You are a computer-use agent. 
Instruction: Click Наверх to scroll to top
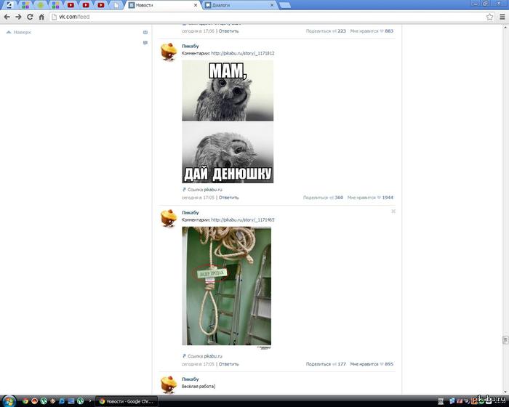(x=19, y=32)
